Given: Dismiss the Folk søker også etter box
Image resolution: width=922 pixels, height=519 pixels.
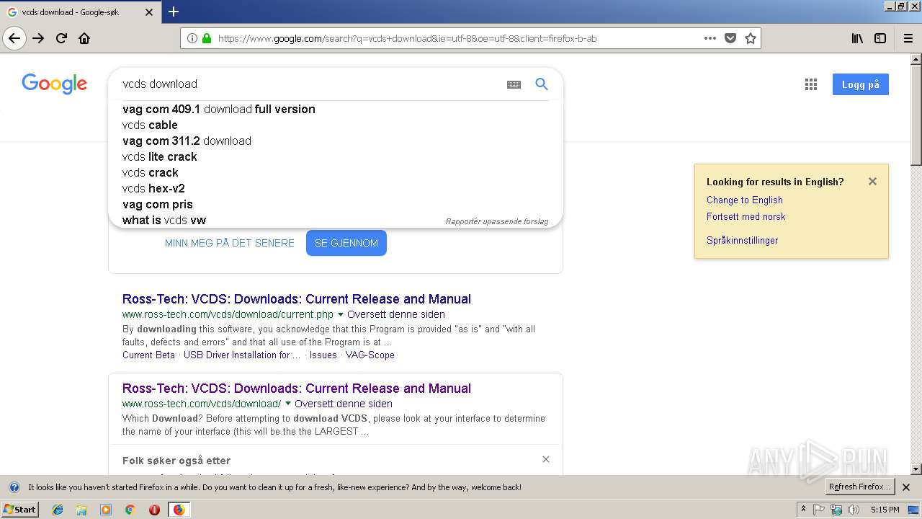Looking at the screenshot, I should pos(546,459).
